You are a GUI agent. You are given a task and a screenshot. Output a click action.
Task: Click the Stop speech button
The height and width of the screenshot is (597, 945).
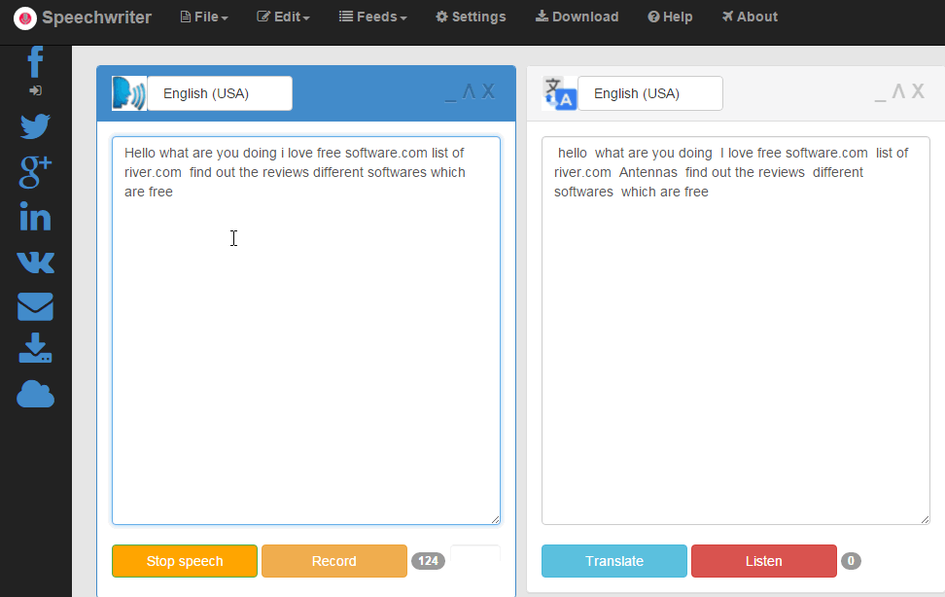[185, 561]
